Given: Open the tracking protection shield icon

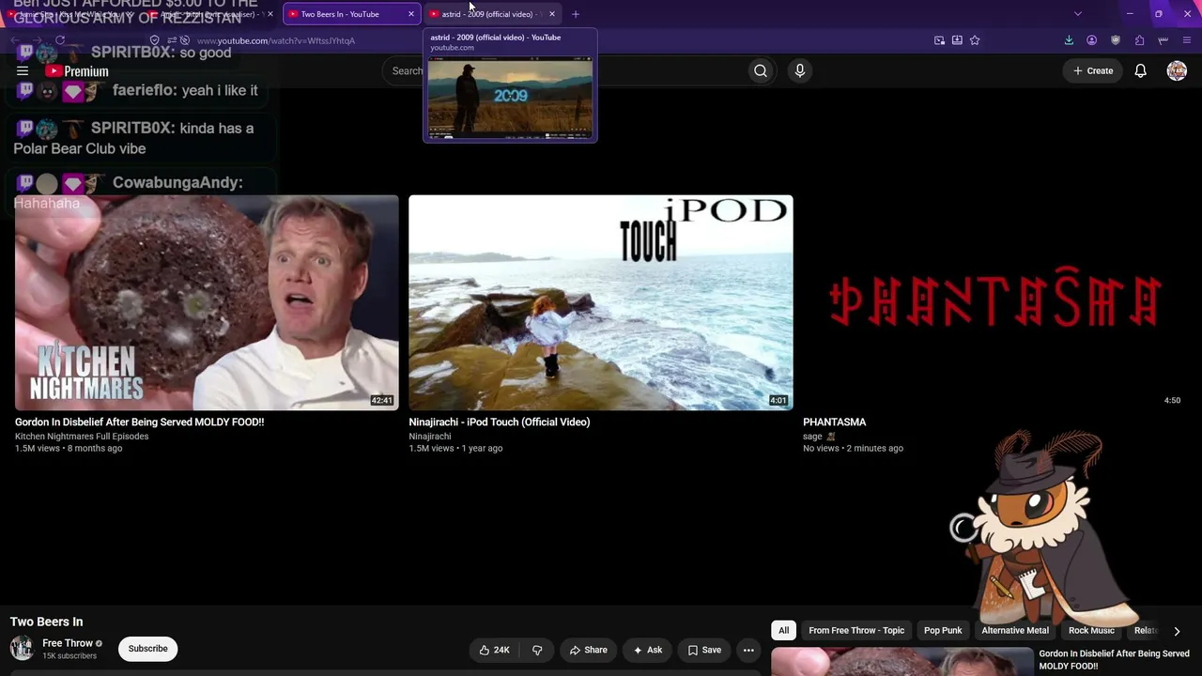Looking at the screenshot, I should (155, 40).
